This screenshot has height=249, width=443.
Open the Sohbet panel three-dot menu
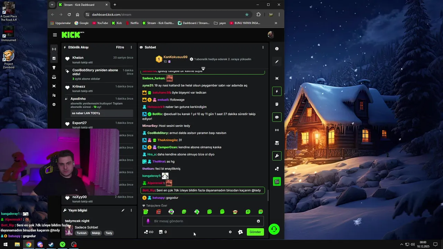(263, 47)
